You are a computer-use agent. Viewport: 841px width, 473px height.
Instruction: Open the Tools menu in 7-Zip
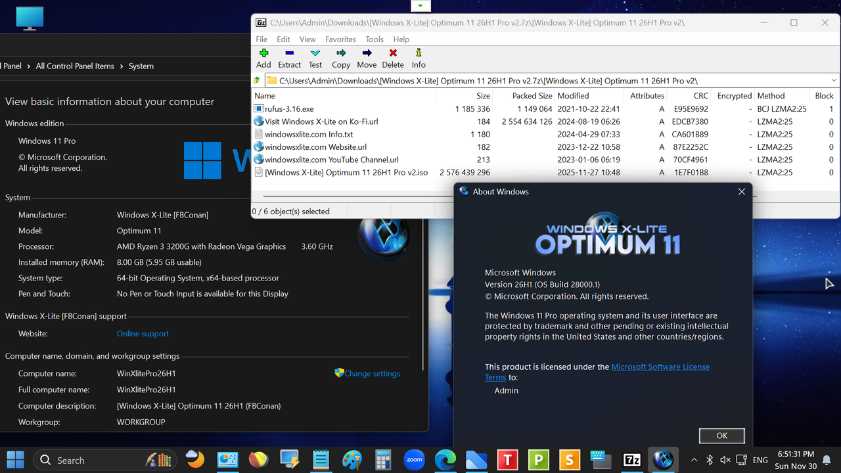point(374,39)
